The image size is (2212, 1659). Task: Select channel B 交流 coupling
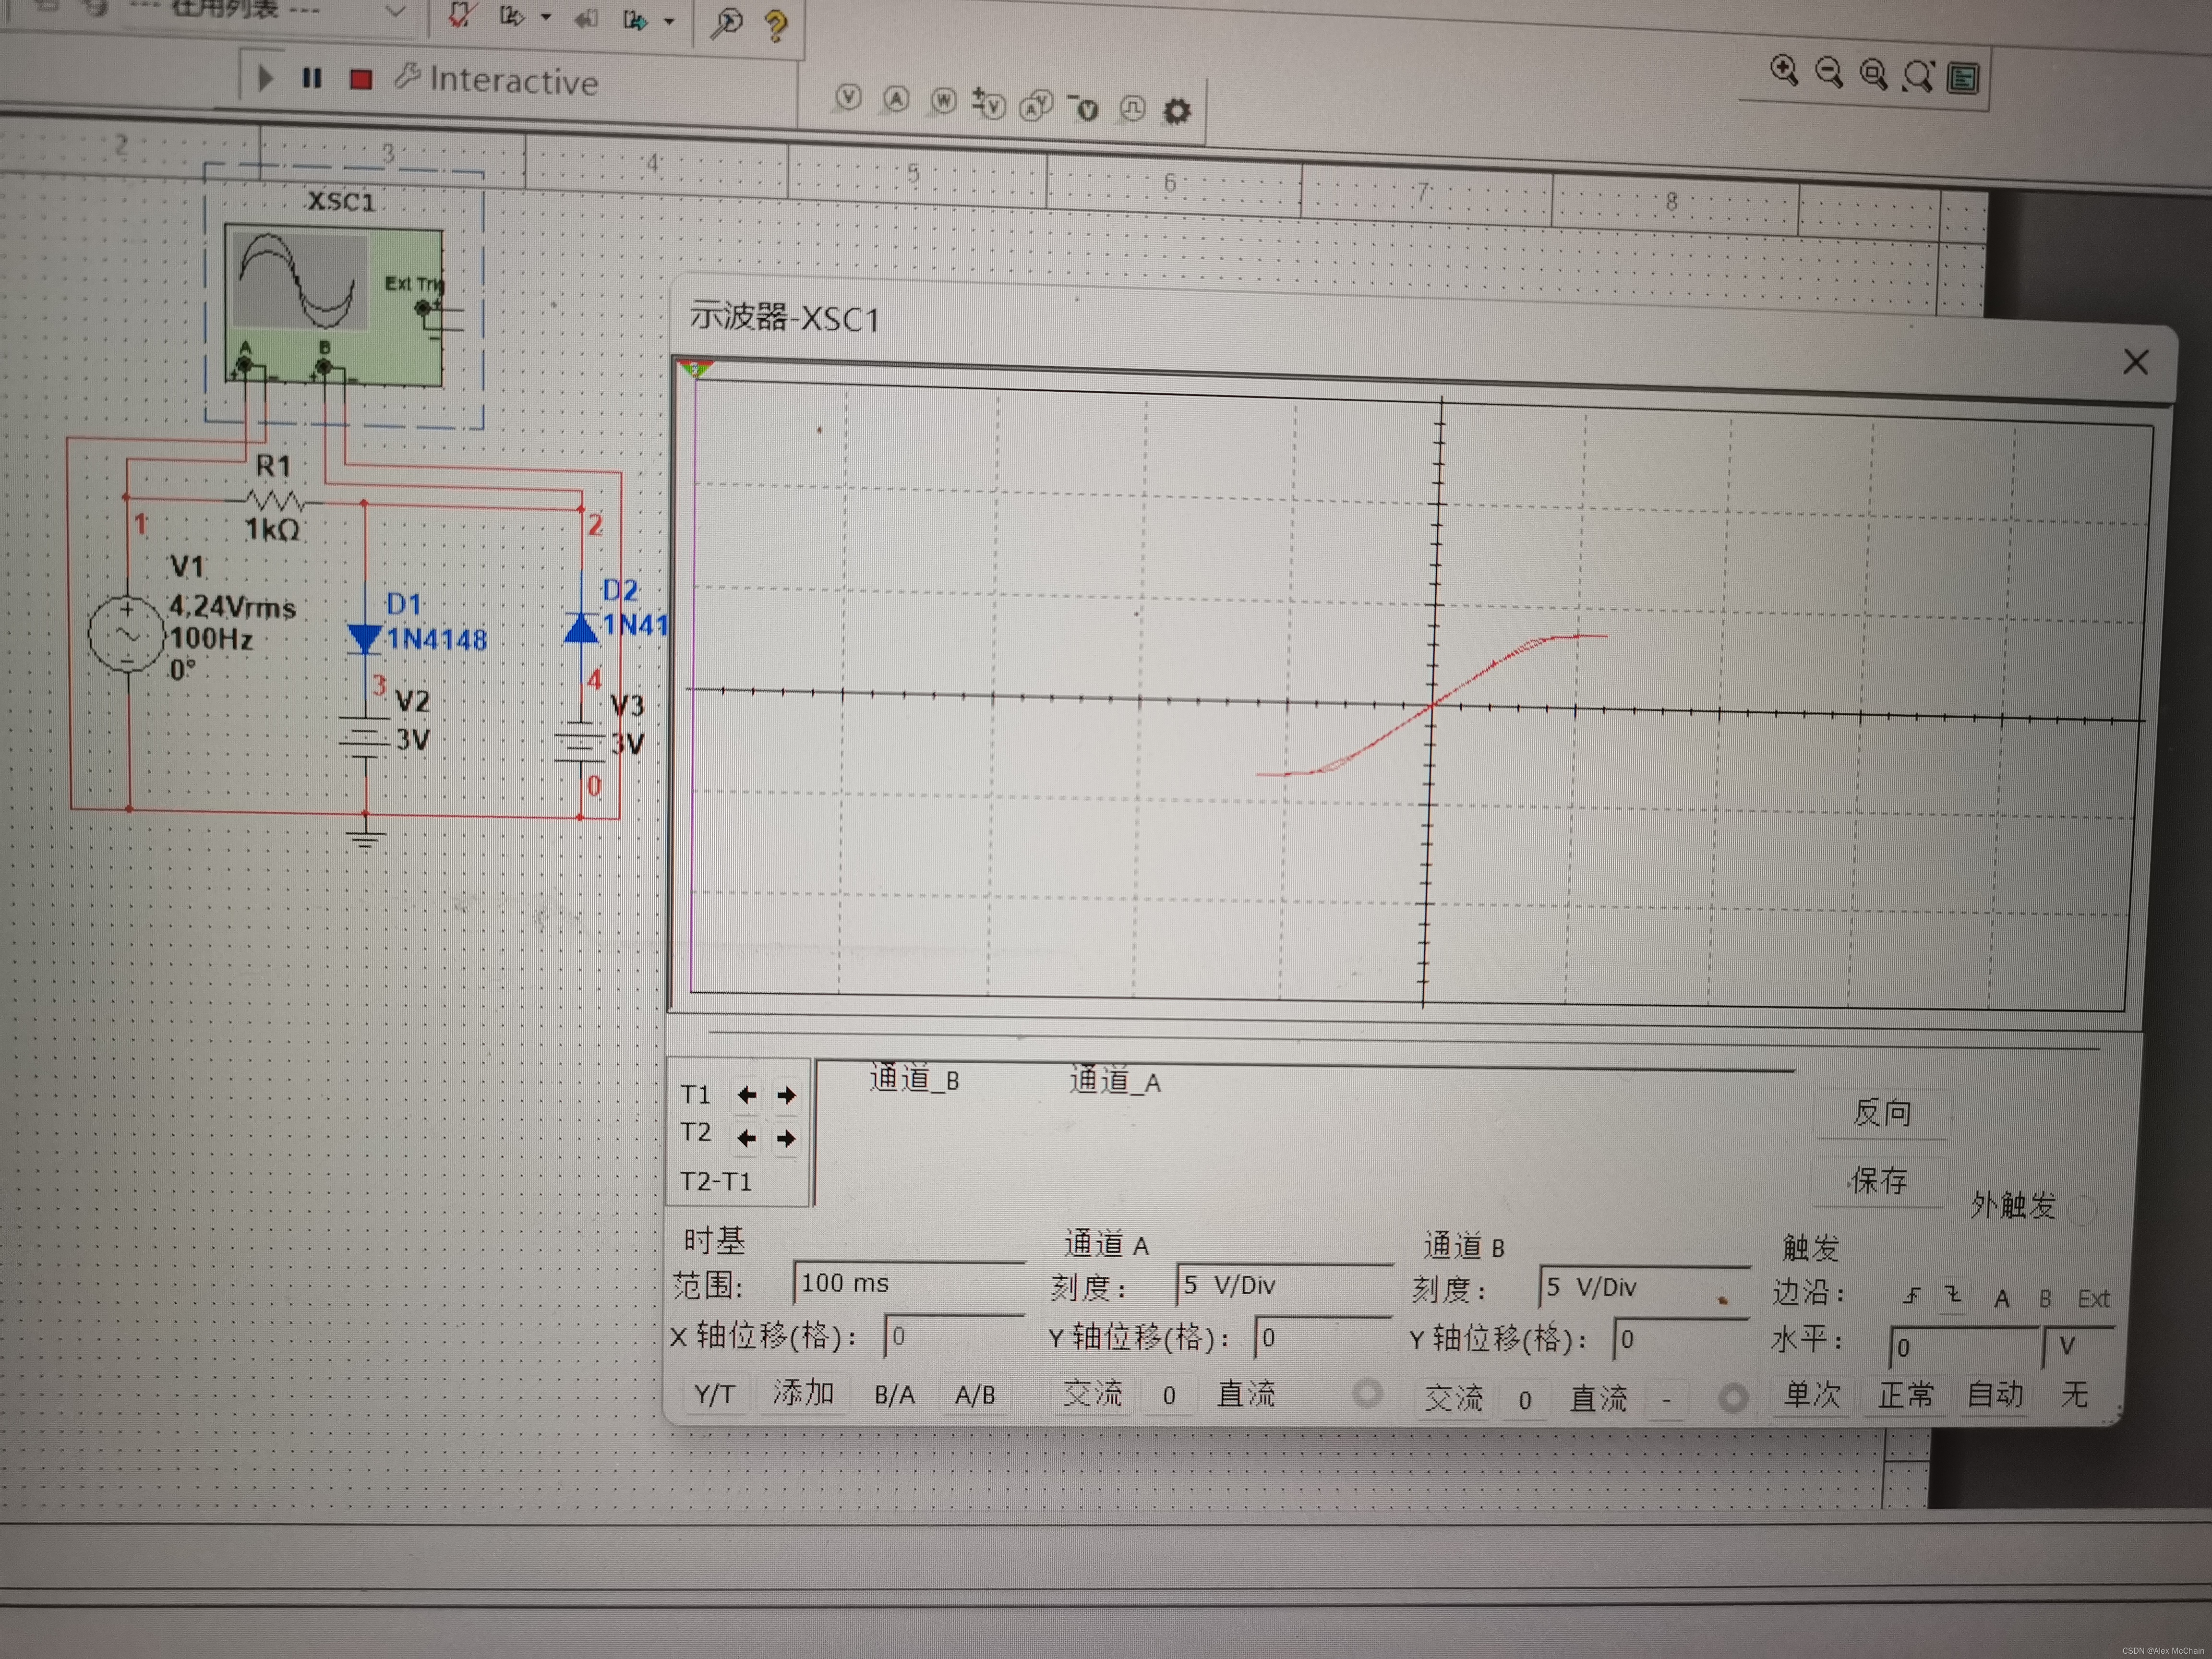click(x=1454, y=1397)
